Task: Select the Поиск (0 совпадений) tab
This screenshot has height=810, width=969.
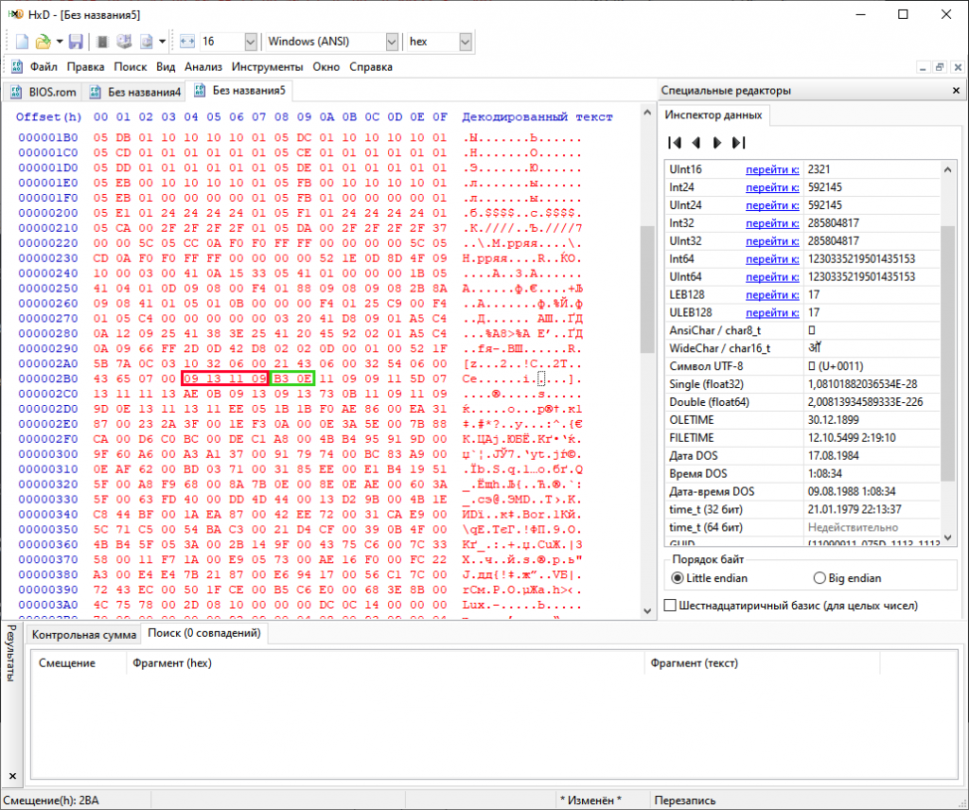Action: [204, 633]
